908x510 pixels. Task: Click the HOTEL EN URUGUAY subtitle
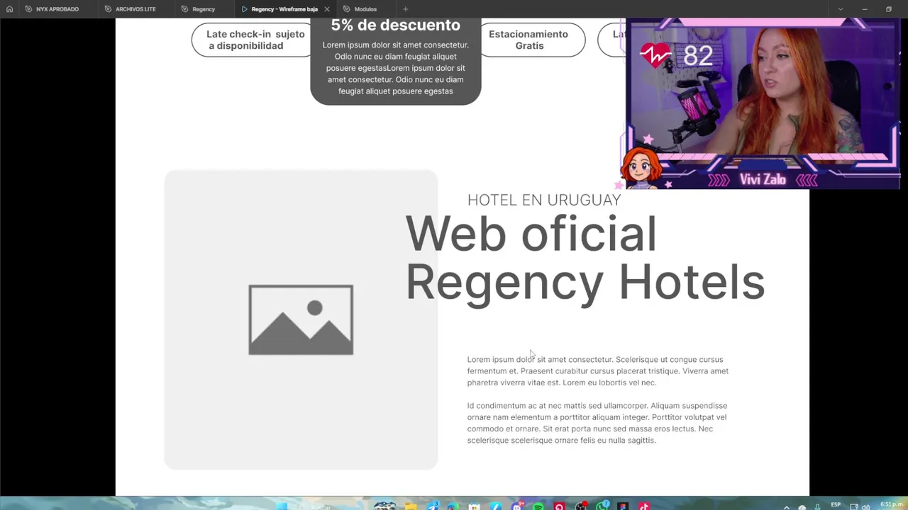544,200
